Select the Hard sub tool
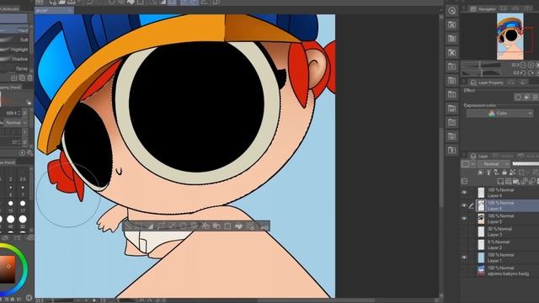 (14, 30)
